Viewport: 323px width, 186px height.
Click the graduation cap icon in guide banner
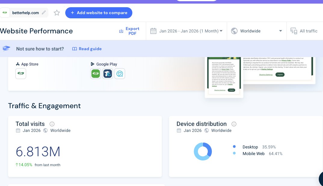[6, 49]
